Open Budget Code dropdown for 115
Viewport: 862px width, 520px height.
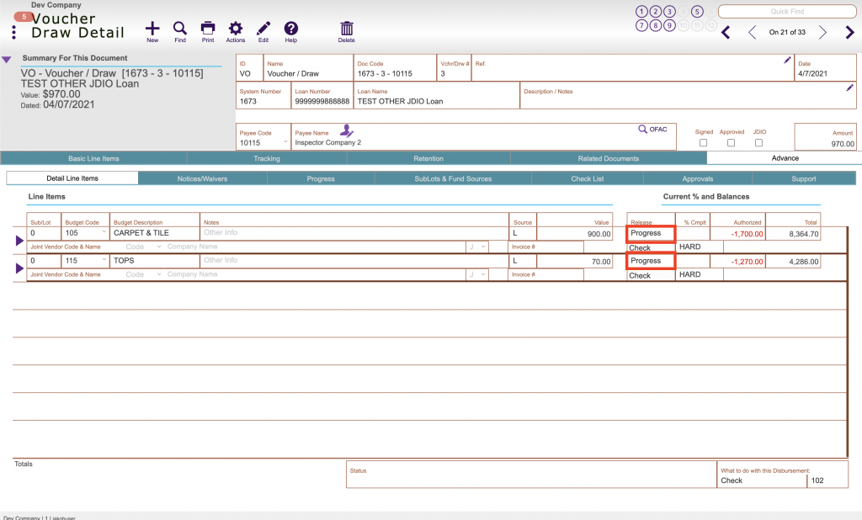coord(104,259)
